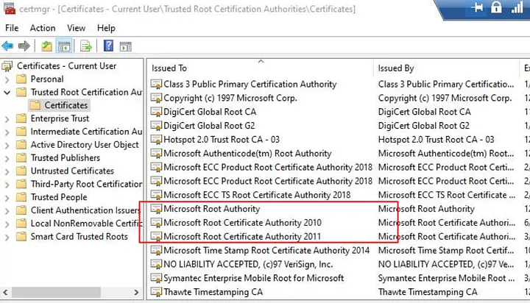Image resolution: width=530 pixels, height=303 pixels.
Task: Click the Export List toolbar icon
Action: click(86, 46)
